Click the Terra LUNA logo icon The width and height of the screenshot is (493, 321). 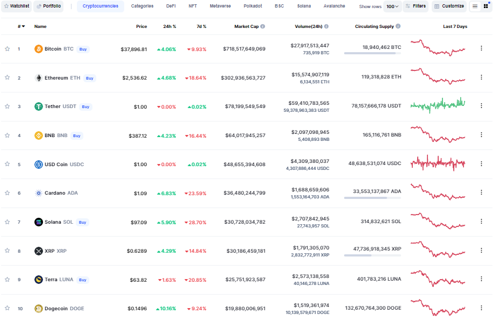tap(38, 280)
